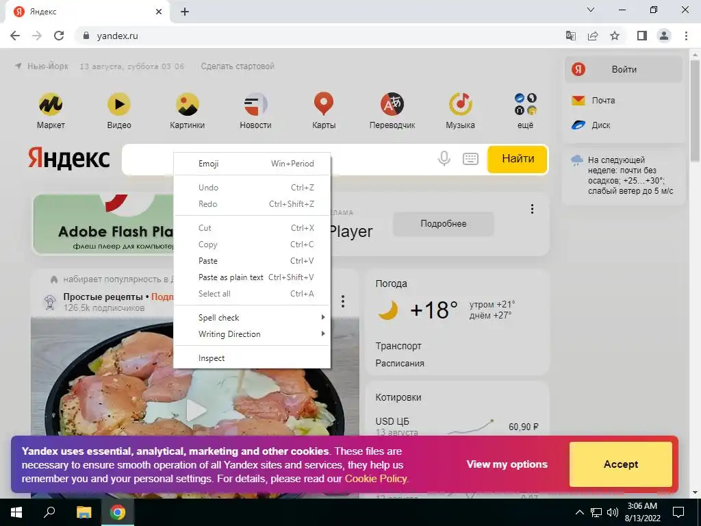Screen dimensions: 701x526
Task: Open Почта mail link
Action: (594, 100)
